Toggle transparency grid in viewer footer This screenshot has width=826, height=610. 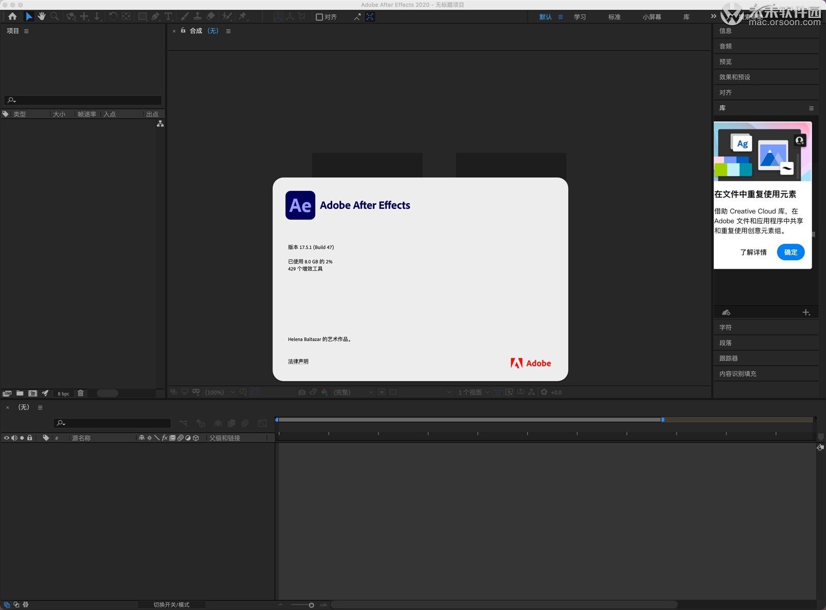[x=393, y=392]
